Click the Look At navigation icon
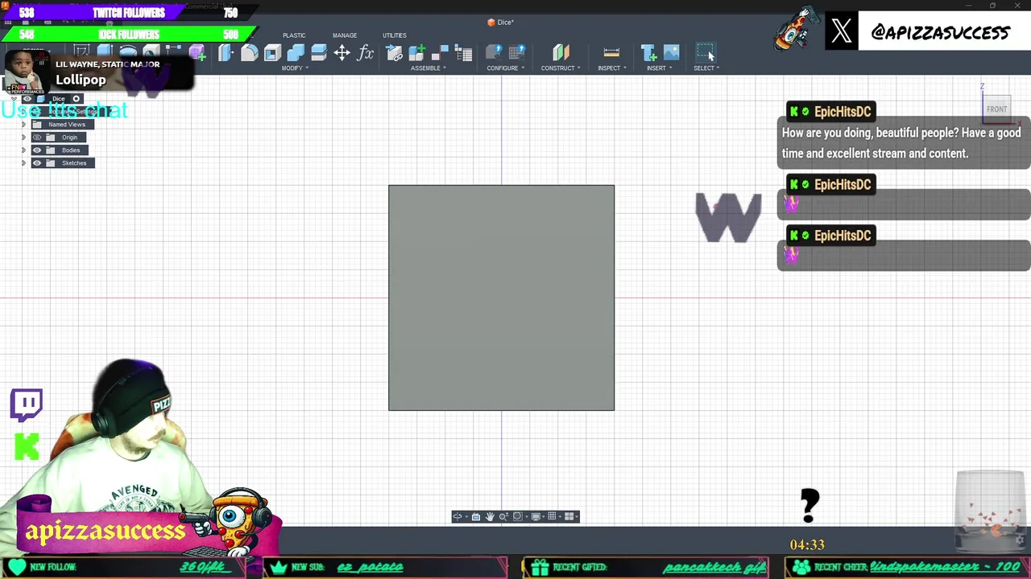Viewport: 1031px width, 579px height. (476, 516)
